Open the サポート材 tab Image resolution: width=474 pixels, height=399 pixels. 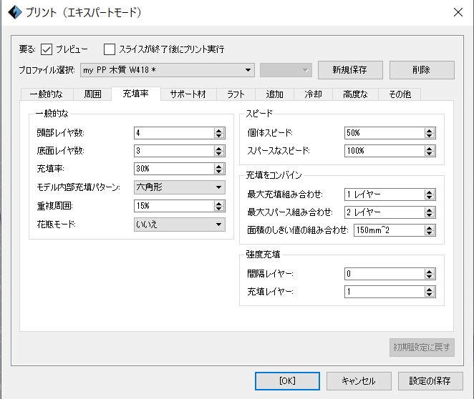188,94
